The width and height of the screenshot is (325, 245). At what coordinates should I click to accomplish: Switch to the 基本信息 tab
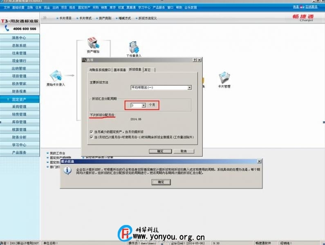click(x=120, y=70)
